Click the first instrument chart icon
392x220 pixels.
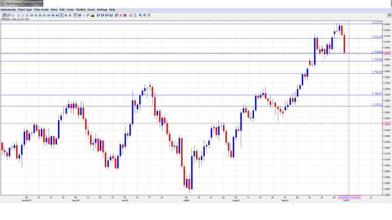[5, 15]
